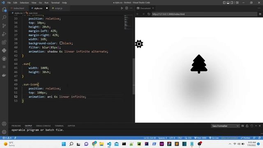Open the Source Control view
The width and height of the screenshot is (263, 148).
tap(4, 25)
